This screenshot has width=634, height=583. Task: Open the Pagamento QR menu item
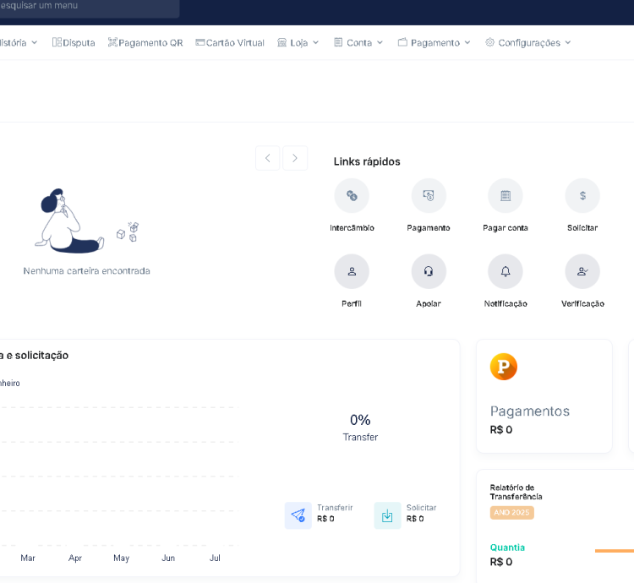pyautogui.click(x=145, y=43)
